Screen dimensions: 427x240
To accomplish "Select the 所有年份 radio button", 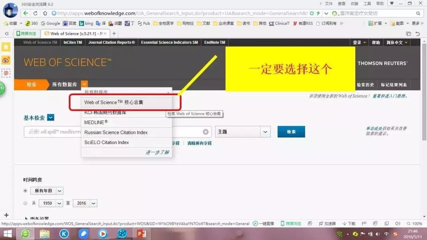I will pos(25,191).
